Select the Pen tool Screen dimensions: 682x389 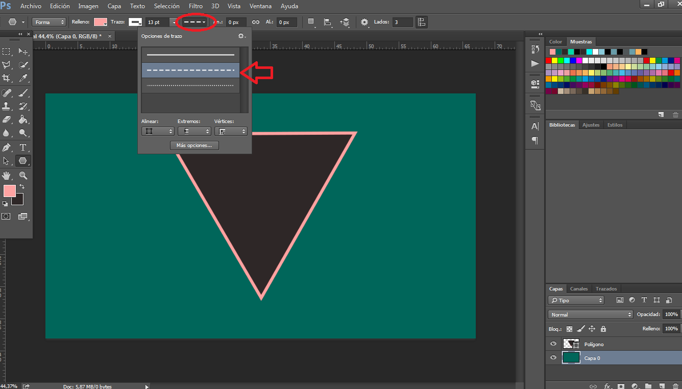point(7,148)
